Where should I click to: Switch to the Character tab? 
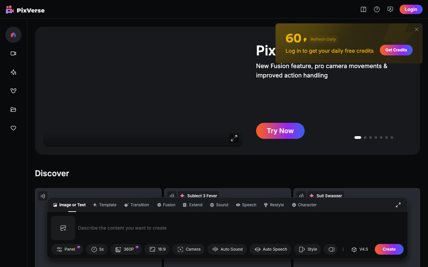[x=304, y=205]
